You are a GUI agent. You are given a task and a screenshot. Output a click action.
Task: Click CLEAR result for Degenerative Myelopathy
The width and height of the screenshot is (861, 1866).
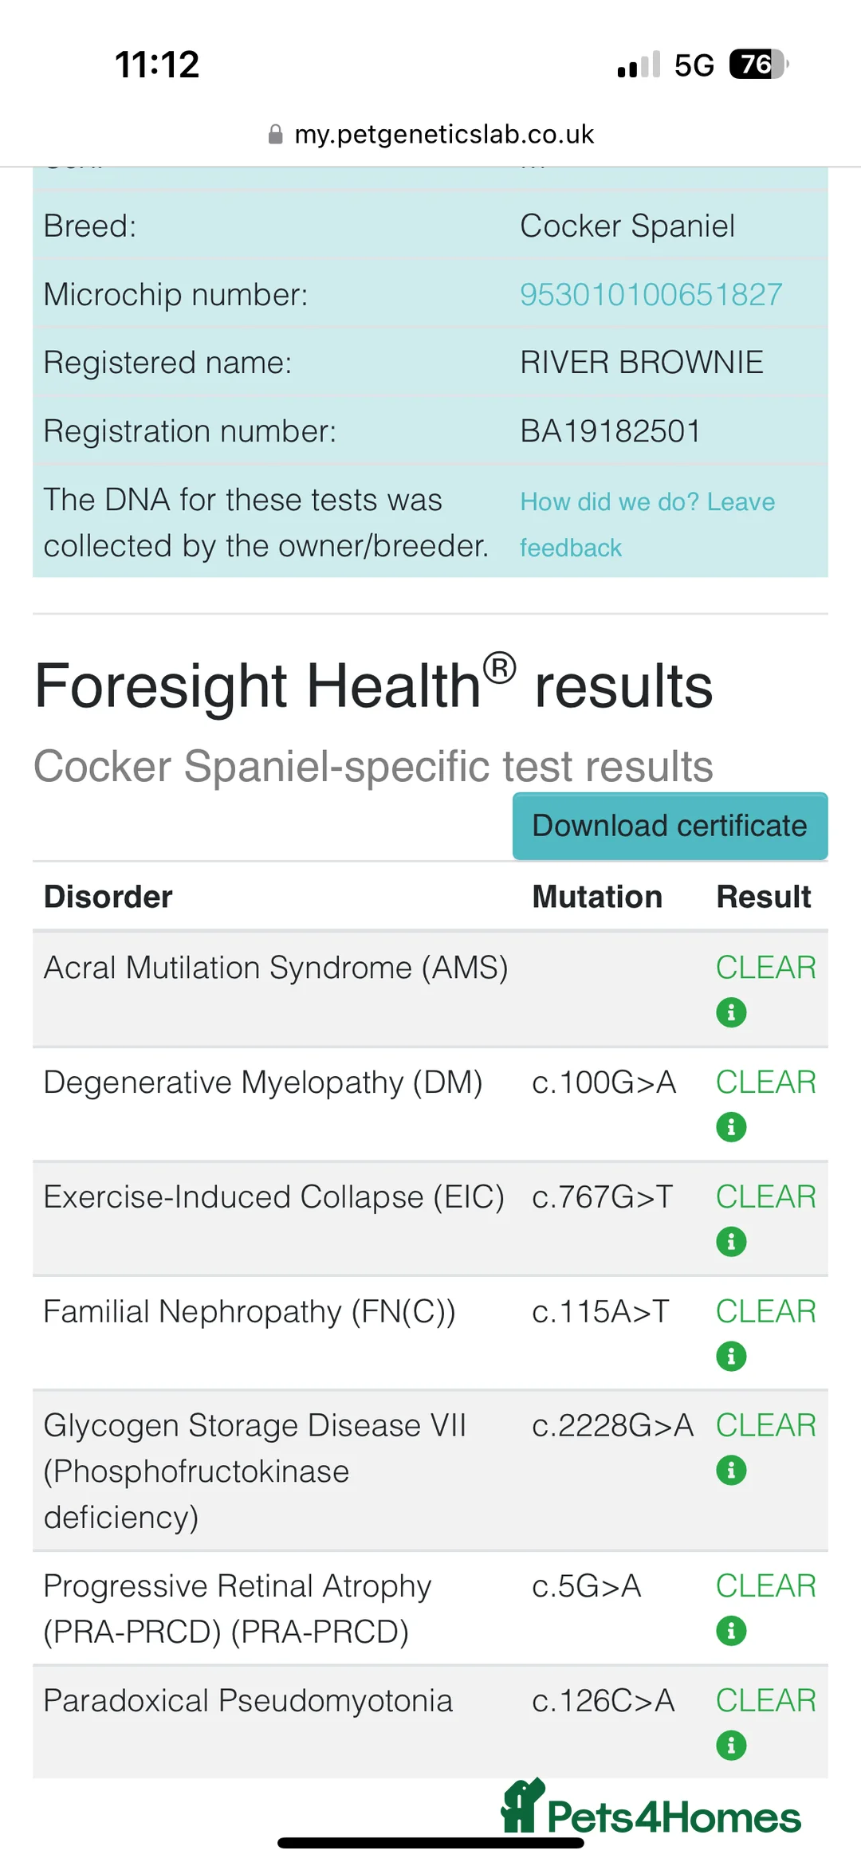coord(765,1082)
